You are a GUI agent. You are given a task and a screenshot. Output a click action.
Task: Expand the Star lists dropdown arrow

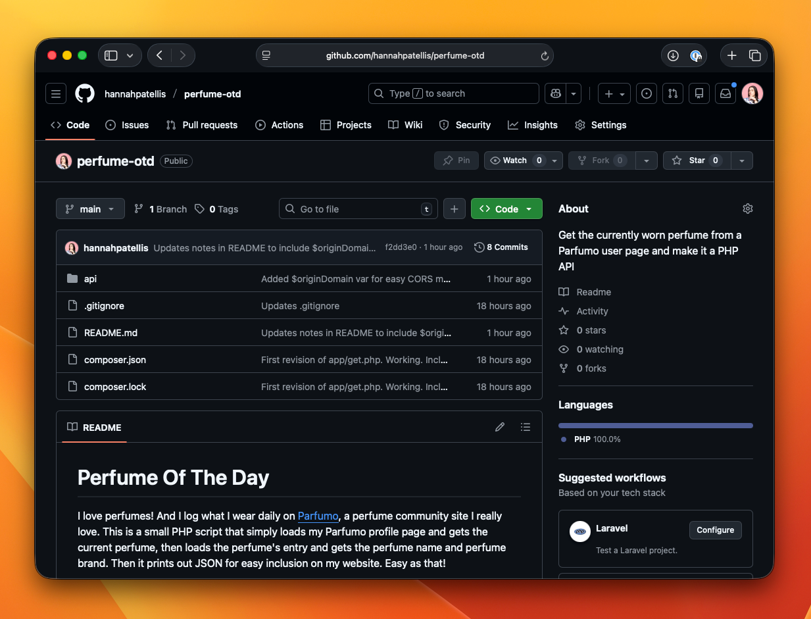(742, 161)
